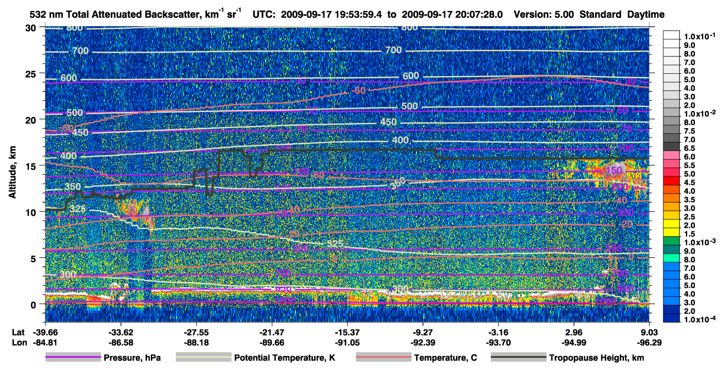Click the colorbar label '4.5'
The width and height of the screenshot is (721, 370).
(689, 182)
